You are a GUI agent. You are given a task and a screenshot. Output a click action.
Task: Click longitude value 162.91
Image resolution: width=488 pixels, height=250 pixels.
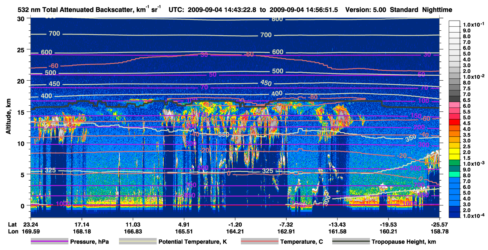(286, 232)
